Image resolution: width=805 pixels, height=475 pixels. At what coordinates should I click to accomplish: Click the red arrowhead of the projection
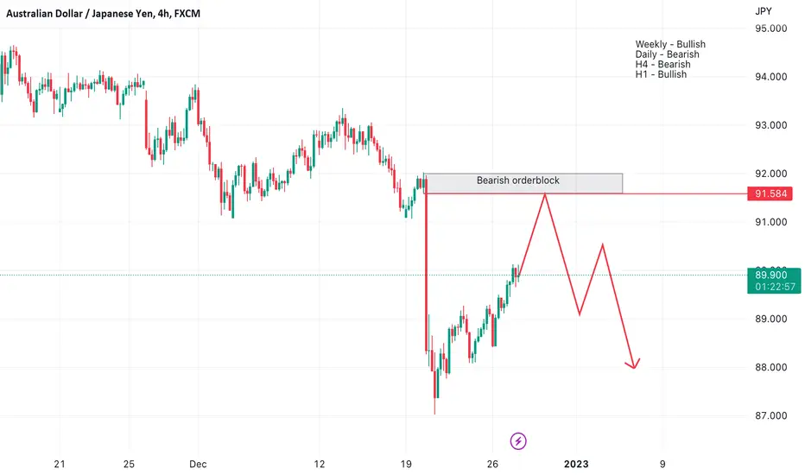[x=633, y=363]
